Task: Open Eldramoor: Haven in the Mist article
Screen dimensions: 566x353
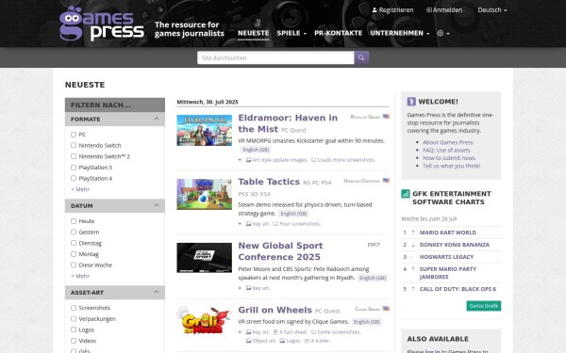Action: tap(288, 123)
